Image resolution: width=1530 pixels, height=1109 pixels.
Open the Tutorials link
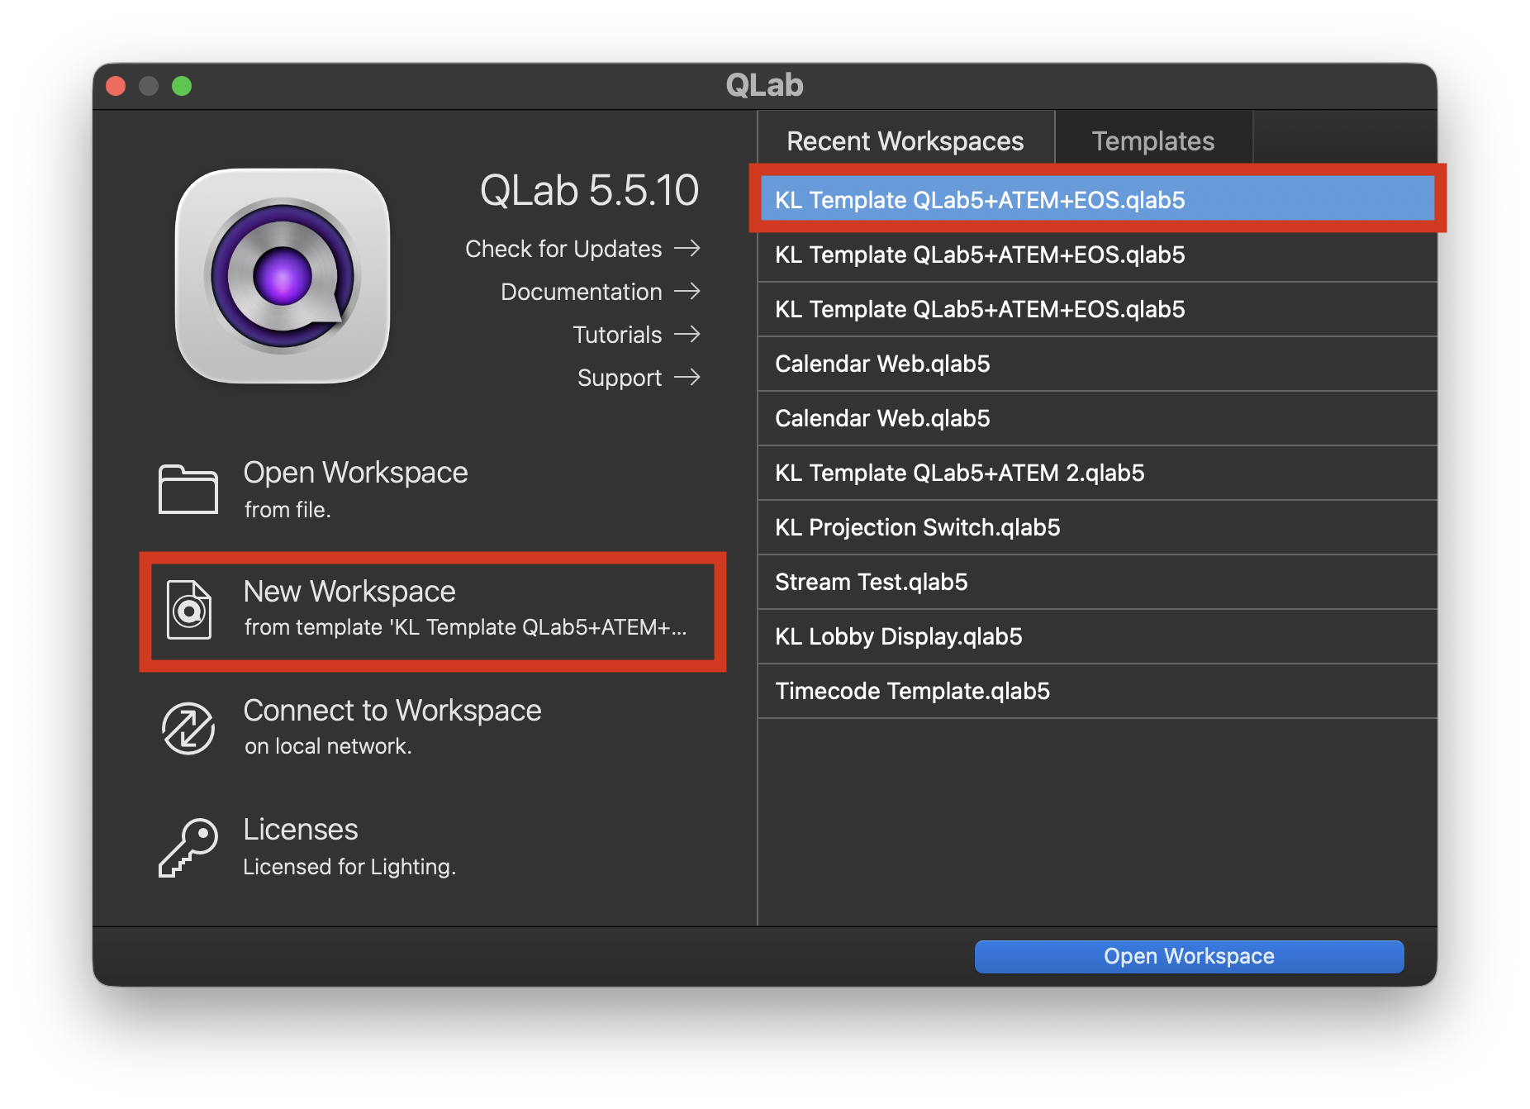pyautogui.click(x=636, y=335)
